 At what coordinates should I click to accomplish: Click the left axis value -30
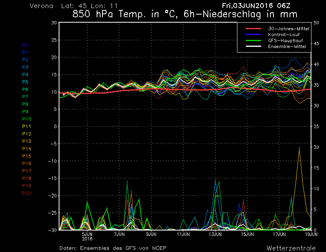click(x=53, y=230)
